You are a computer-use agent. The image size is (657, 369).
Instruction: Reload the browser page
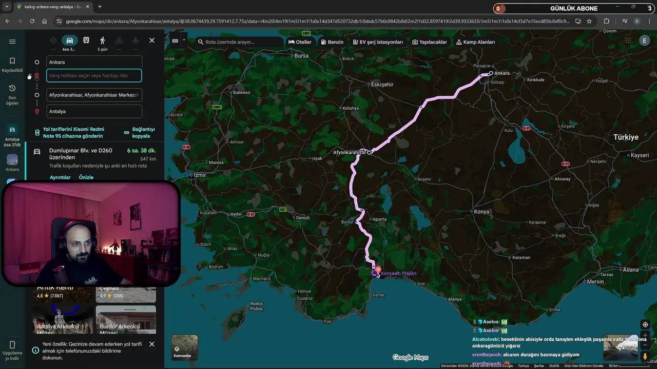(x=32, y=21)
